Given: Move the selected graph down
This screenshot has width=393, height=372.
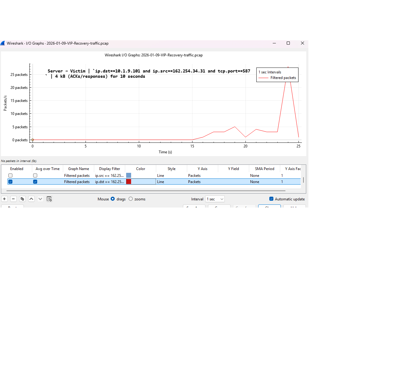Looking at the screenshot, I should 40,199.
